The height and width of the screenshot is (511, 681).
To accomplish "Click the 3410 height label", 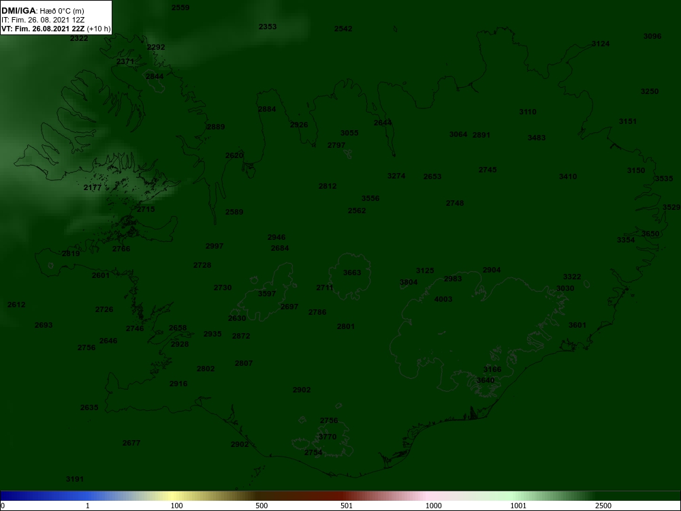I will tap(568, 176).
